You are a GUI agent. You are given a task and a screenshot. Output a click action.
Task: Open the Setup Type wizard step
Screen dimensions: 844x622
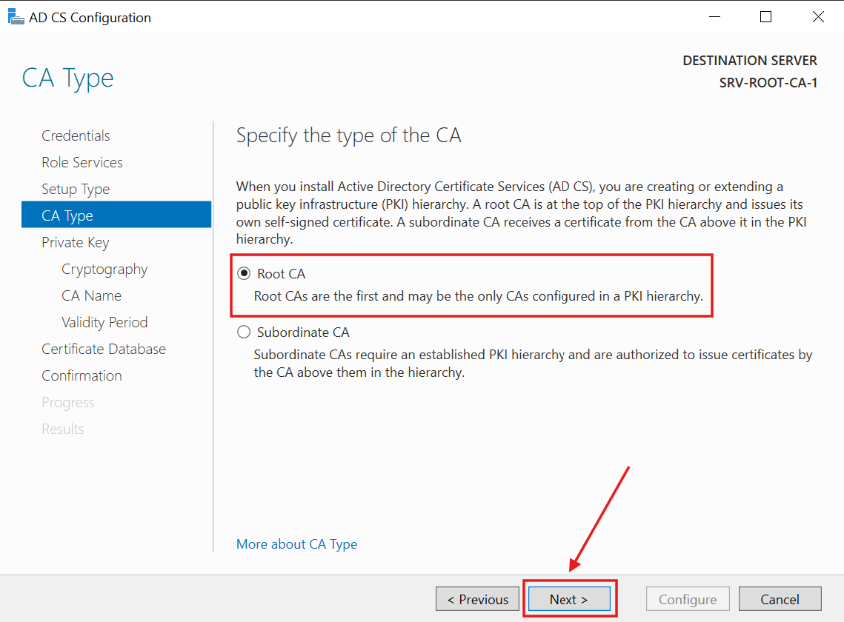pos(75,189)
